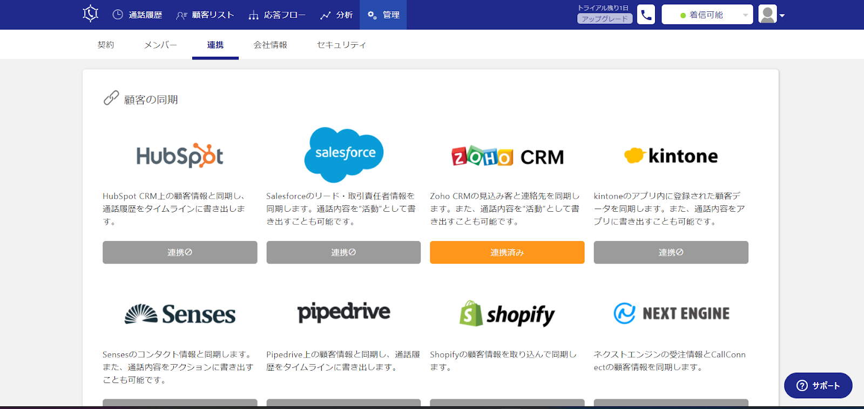Click the 連携 button under HubSpot
This screenshot has height=409, width=864.
point(180,252)
